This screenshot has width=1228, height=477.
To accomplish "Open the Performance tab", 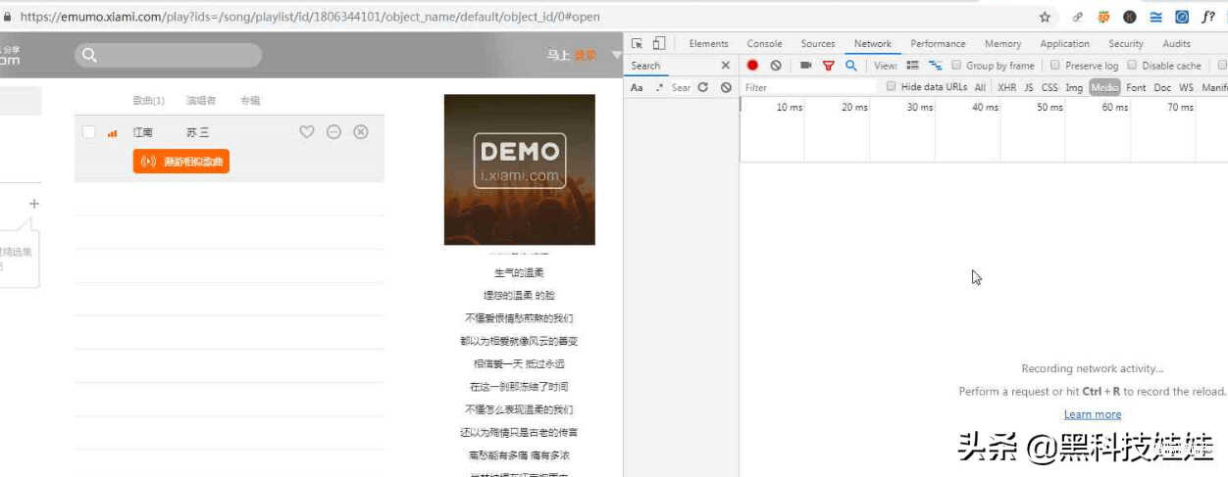I will [x=938, y=43].
